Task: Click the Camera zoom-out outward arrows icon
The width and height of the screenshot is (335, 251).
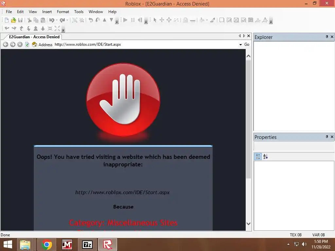Action: (57, 28)
